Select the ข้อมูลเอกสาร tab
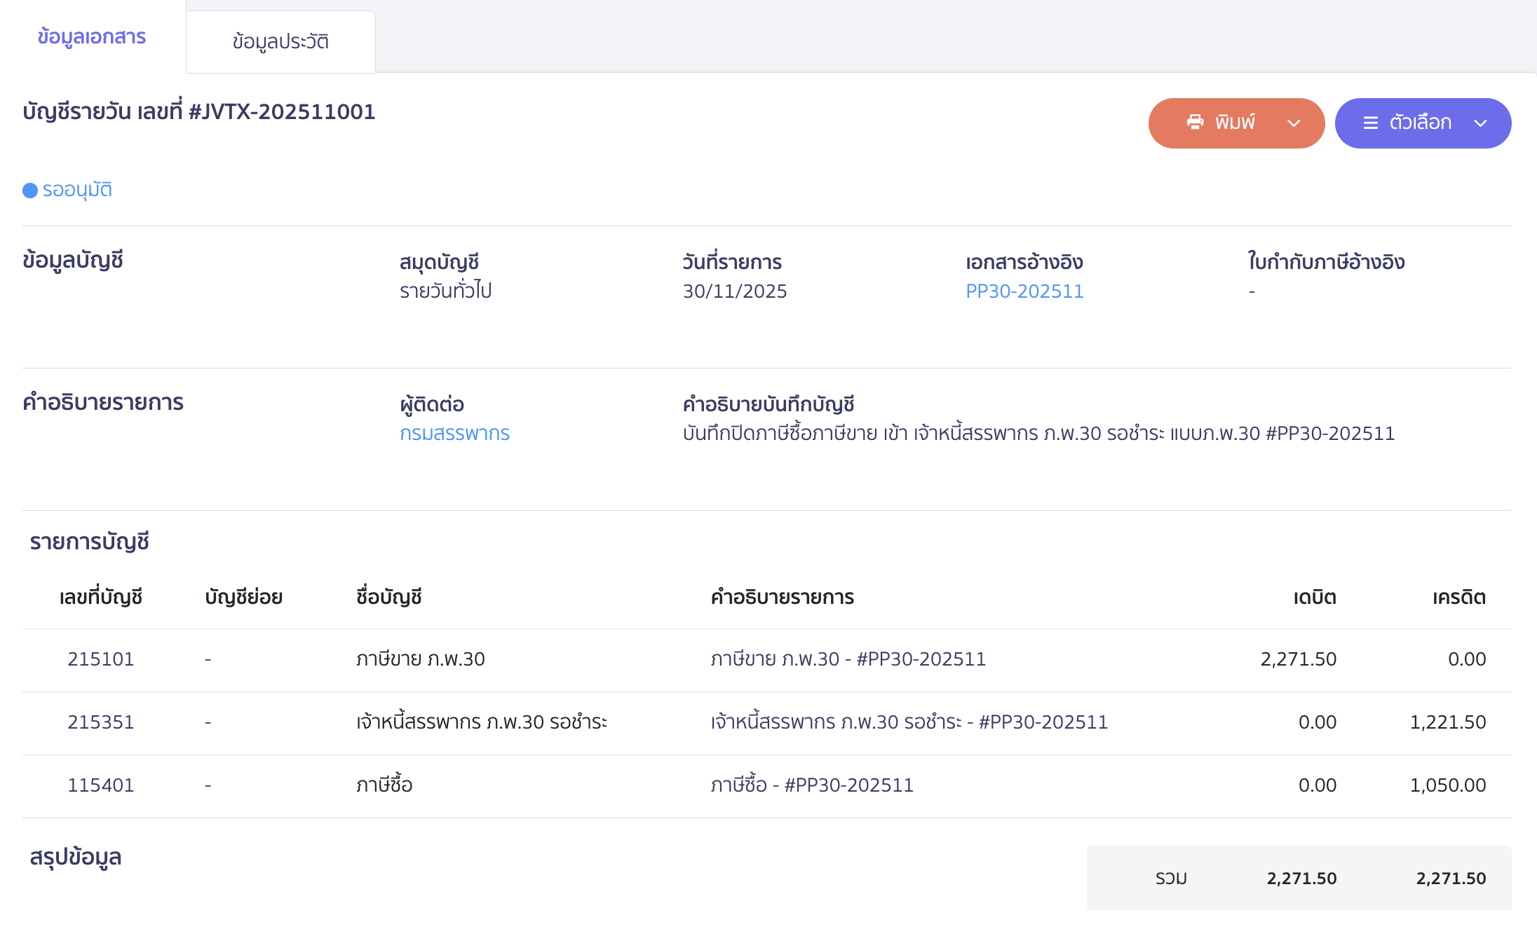 pos(92,37)
